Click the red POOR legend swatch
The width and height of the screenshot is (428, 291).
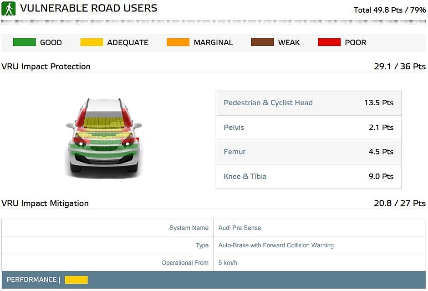click(329, 42)
